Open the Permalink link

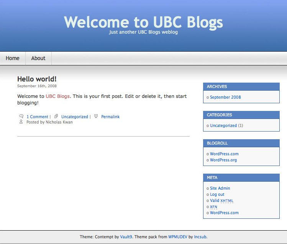110,117
